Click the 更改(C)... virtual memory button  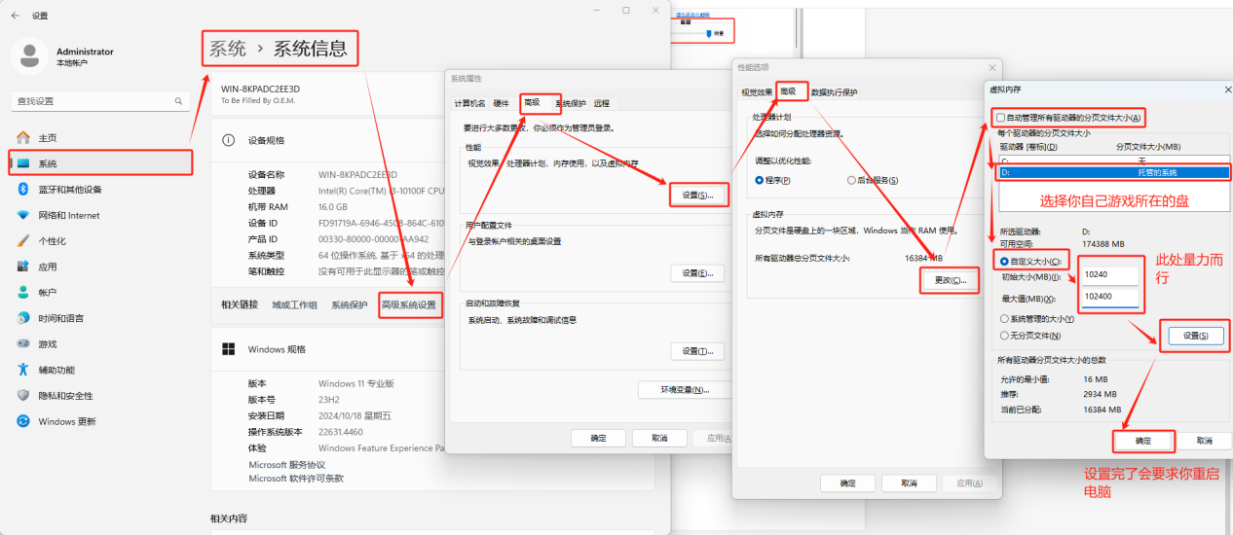pyautogui.click(x=950, y=280)
